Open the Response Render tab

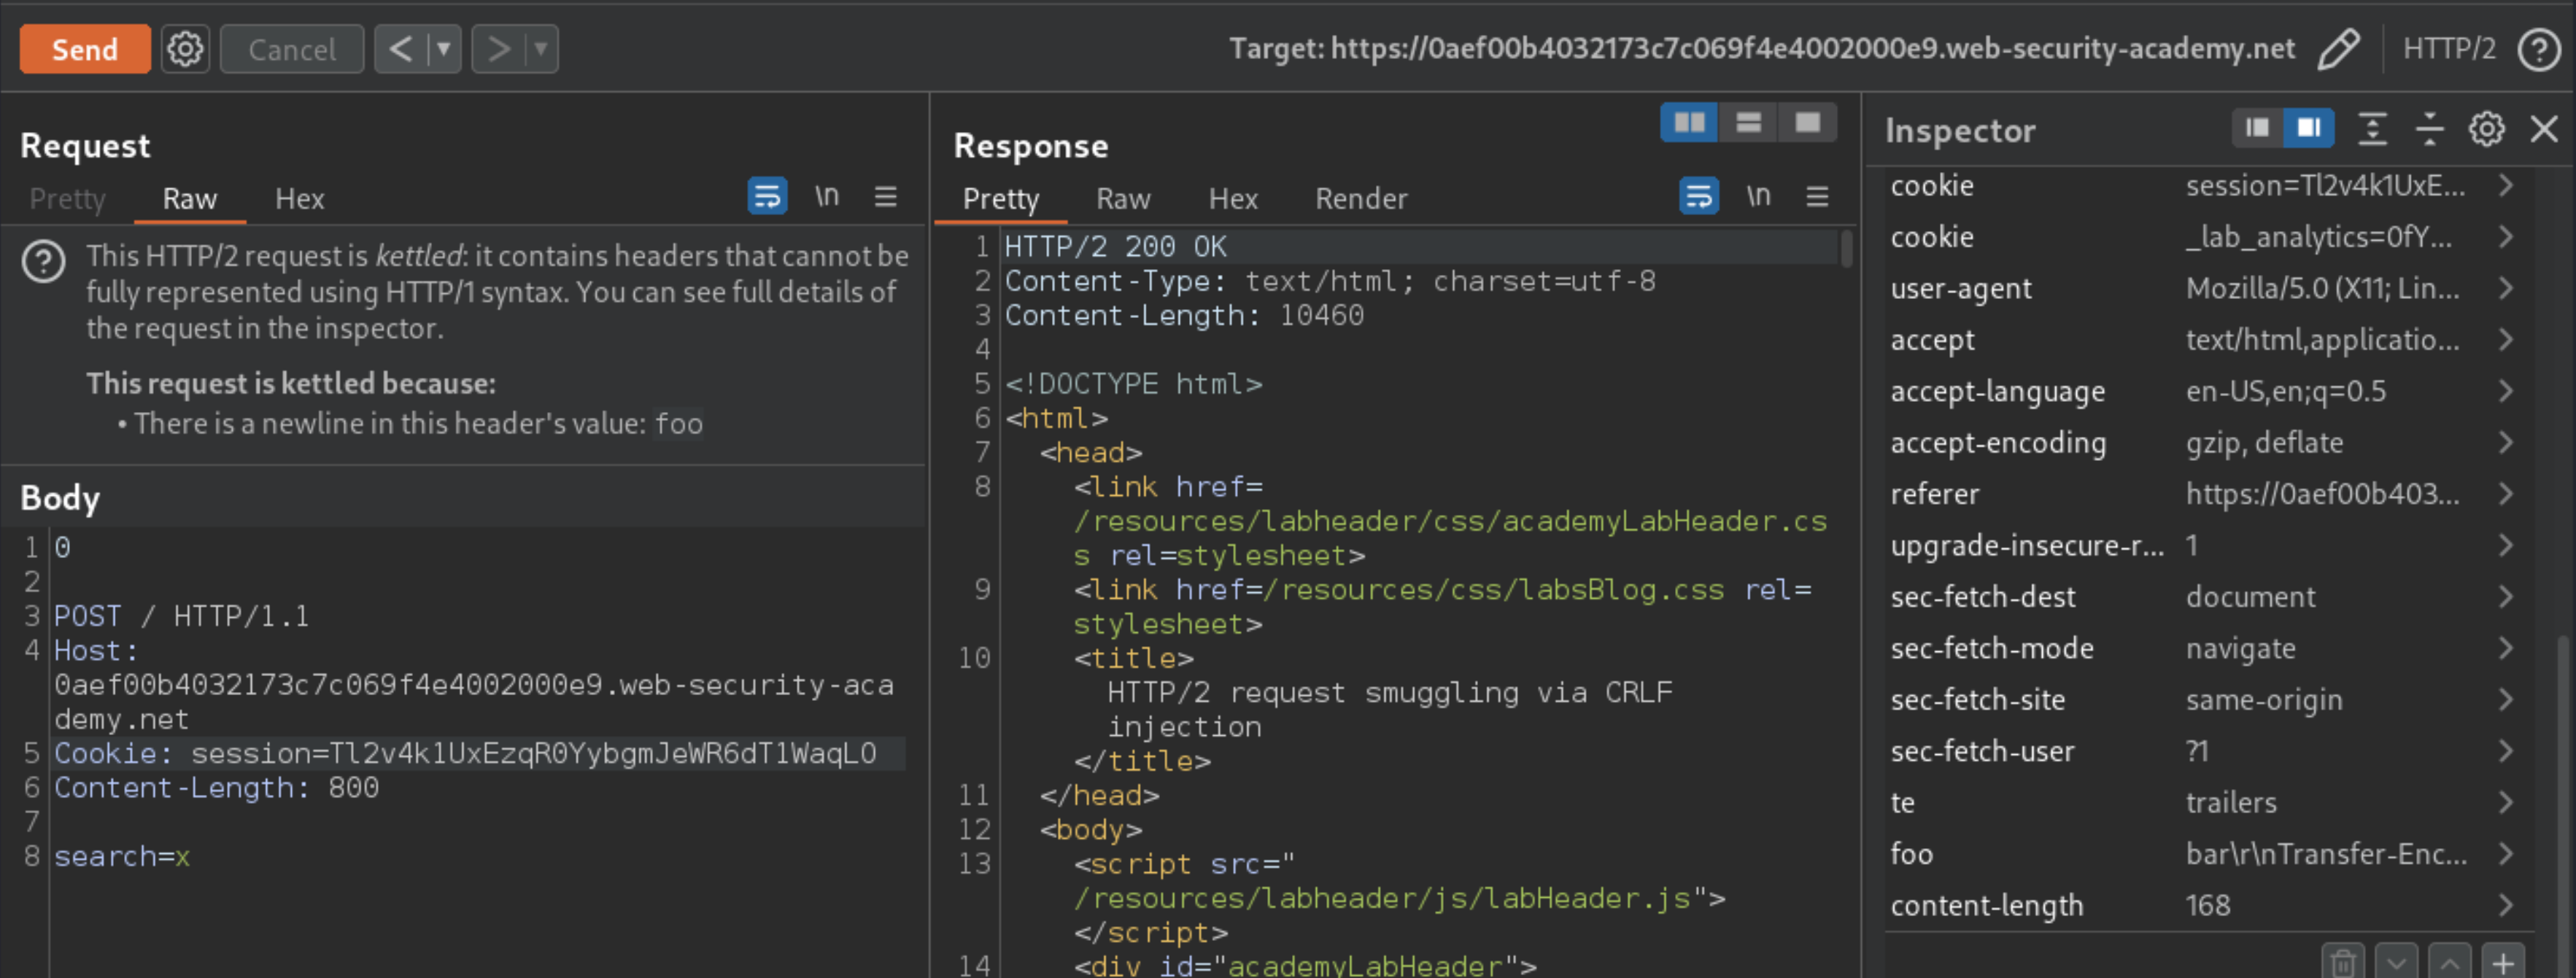[1361, 198]
